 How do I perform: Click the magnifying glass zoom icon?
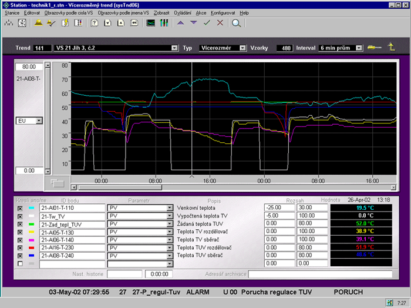pyautogui.click(x=236, y=23)
